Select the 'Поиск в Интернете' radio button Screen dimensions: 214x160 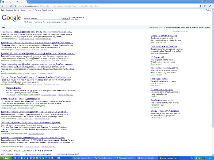25,22
